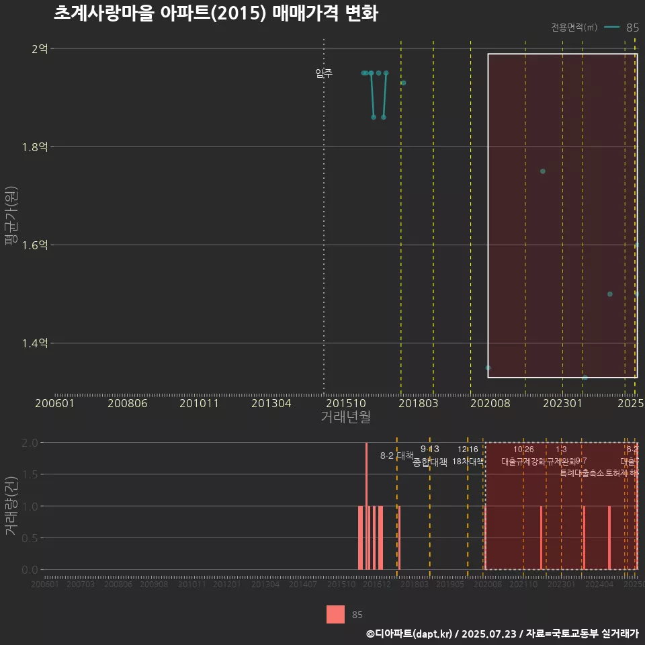Click the 85 label in the top legend

[x=632, y=28]
